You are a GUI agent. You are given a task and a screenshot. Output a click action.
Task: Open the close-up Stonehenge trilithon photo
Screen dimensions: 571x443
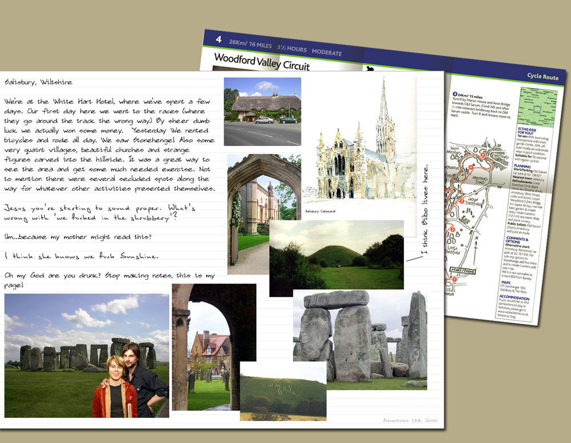360,340
